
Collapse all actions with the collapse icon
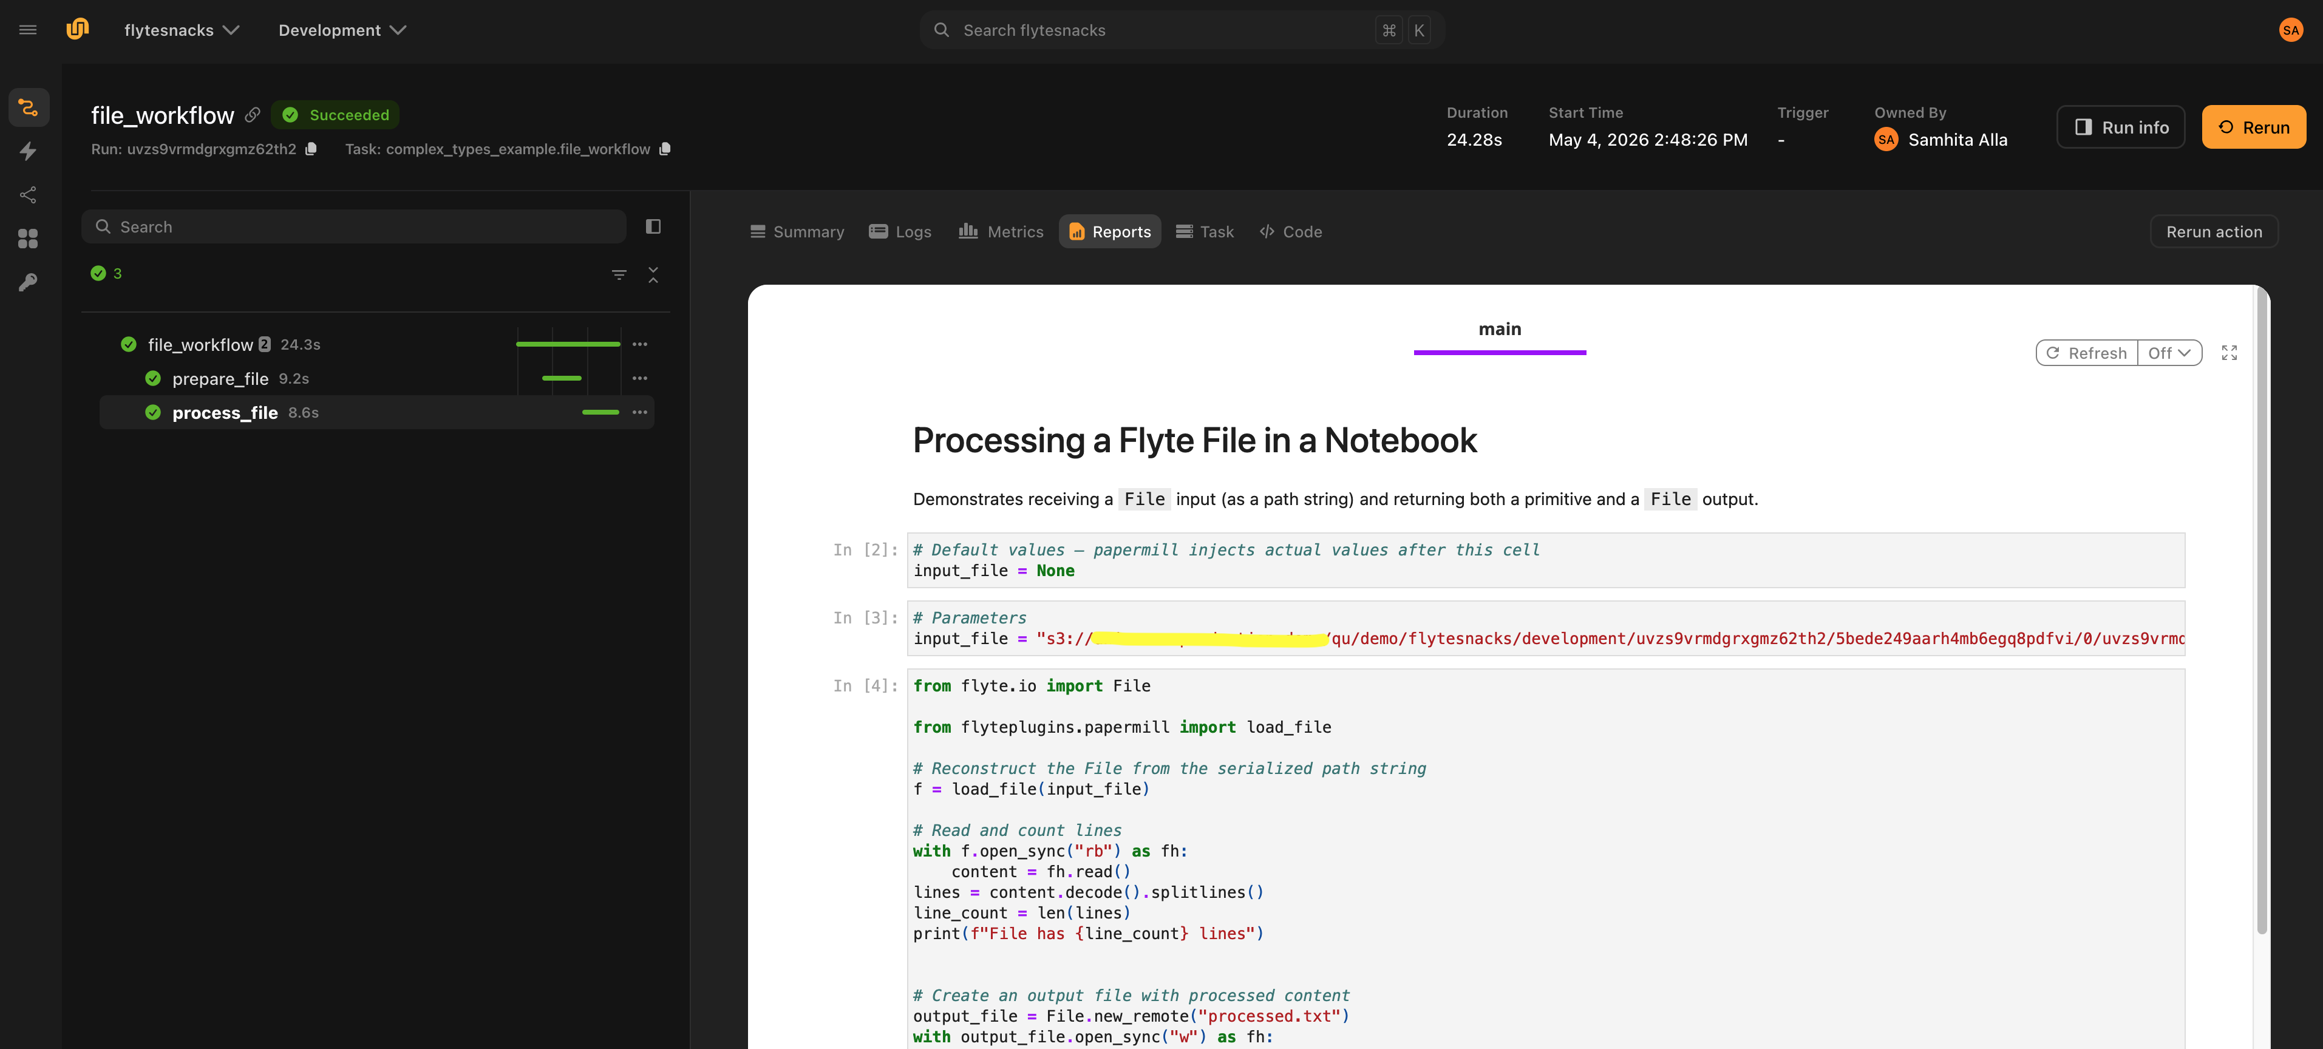click(653, 274)
